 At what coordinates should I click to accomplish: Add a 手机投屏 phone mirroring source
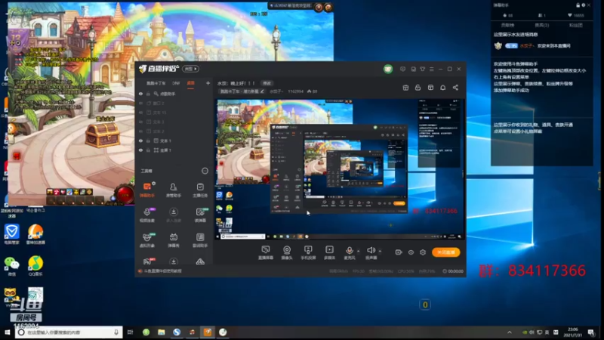pyautogui.click(x=308, y=252)
